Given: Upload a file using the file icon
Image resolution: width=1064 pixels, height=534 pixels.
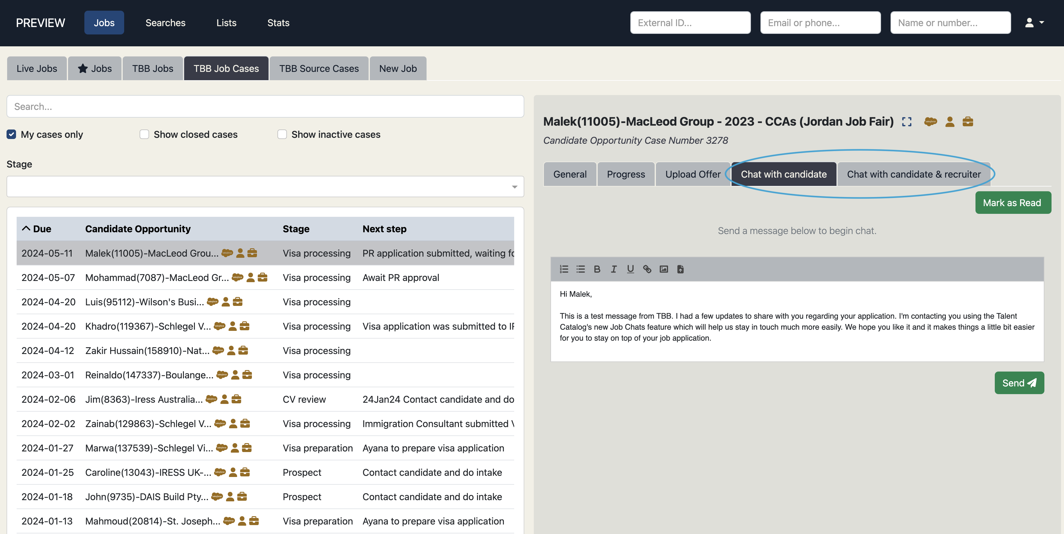Looking at the screenshot, I should tap(680, 269).
